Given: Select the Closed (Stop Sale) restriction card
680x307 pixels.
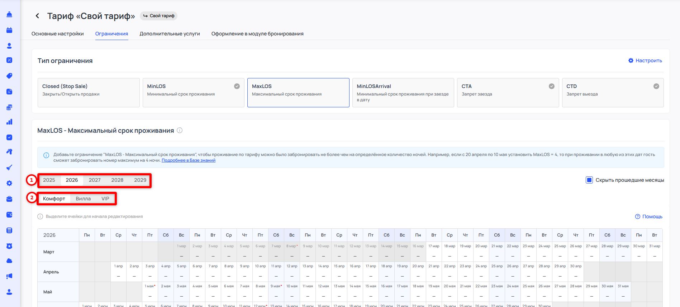Looking at the screenshot, I should coord(89,93).
